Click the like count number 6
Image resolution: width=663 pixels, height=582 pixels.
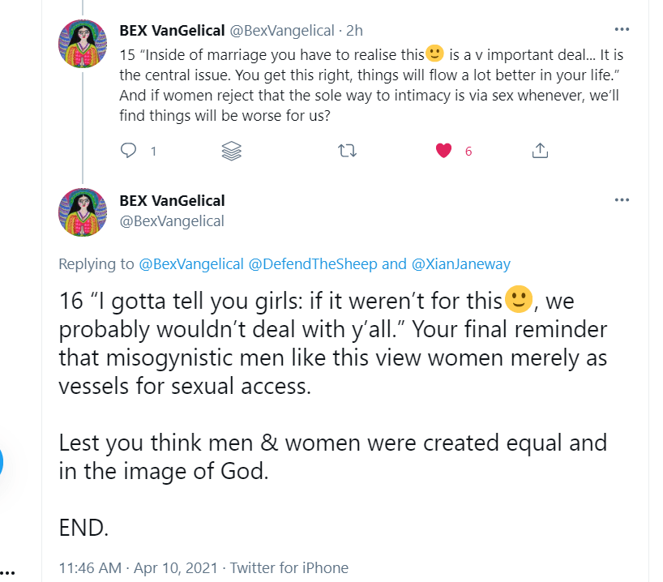click(468, 151)
